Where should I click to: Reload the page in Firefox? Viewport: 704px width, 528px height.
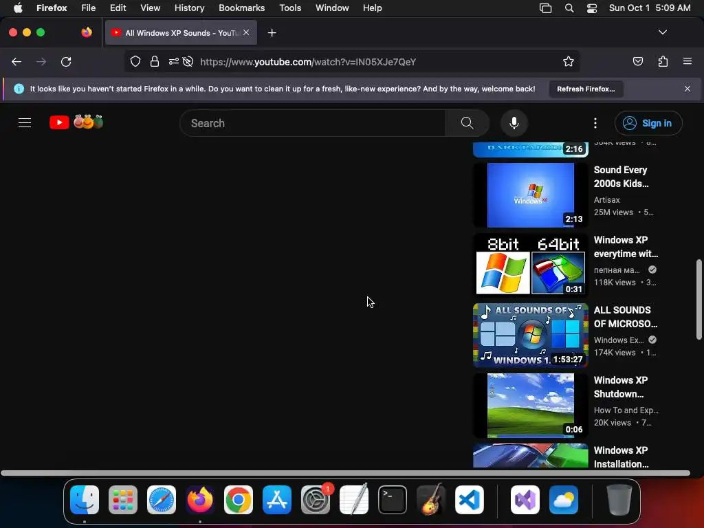click(x=66, y=62)
